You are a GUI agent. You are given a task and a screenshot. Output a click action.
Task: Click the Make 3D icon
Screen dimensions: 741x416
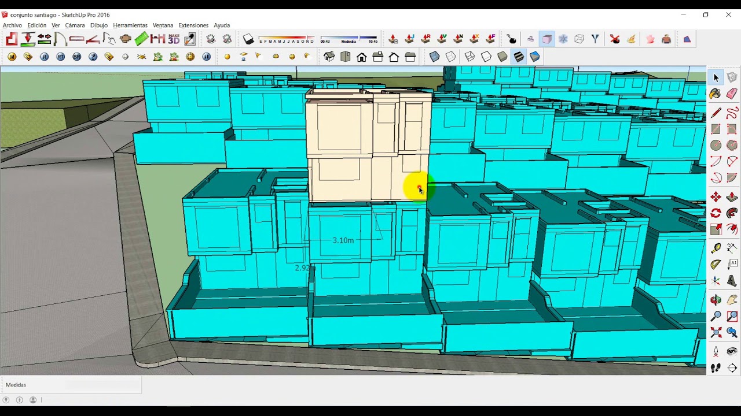click(174, 39)
